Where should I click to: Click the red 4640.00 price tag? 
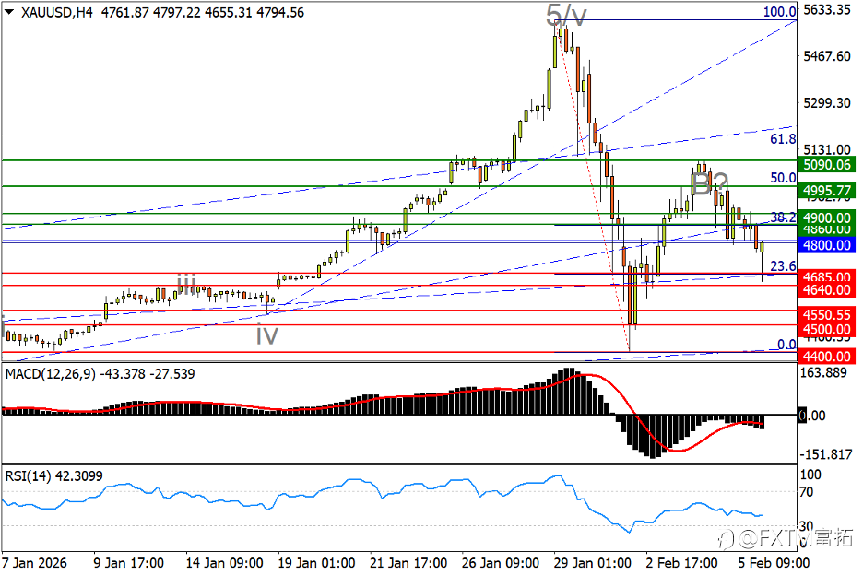[x=827, y=290]
